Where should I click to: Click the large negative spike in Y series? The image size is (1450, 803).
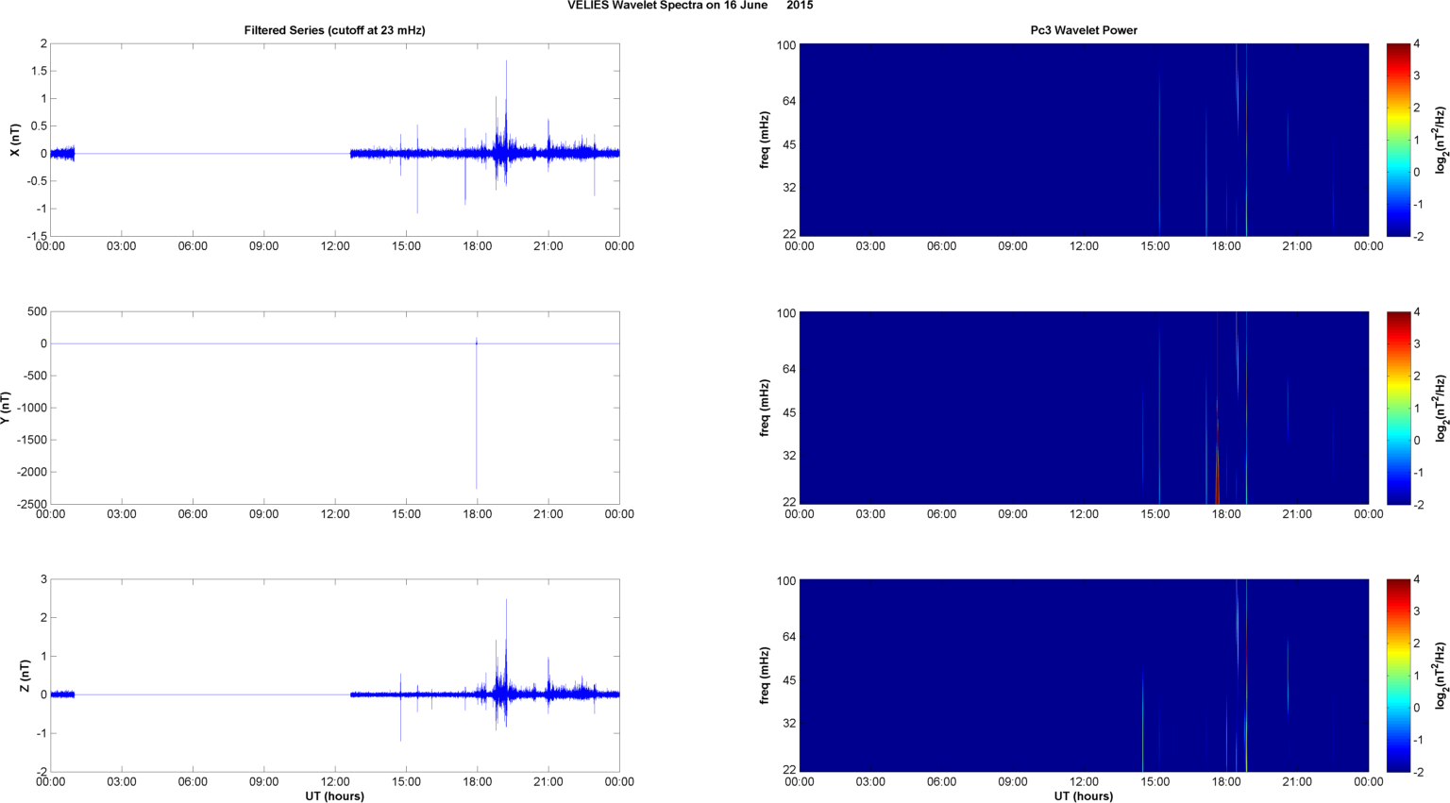point(477,415)
